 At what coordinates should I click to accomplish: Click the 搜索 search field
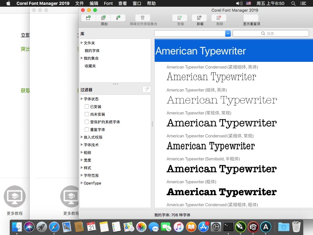pos(271,34)
